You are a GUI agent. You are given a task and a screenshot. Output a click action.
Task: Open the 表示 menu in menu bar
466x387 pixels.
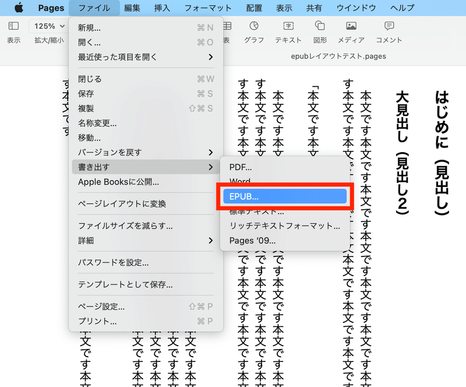coord(284,8)
